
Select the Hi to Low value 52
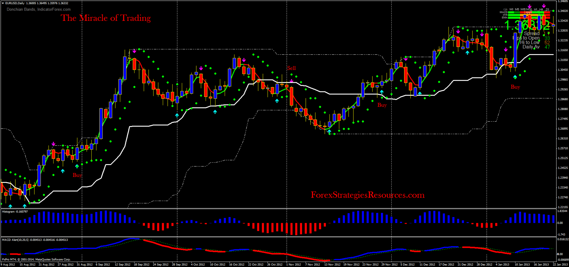[x=547, y=43]
